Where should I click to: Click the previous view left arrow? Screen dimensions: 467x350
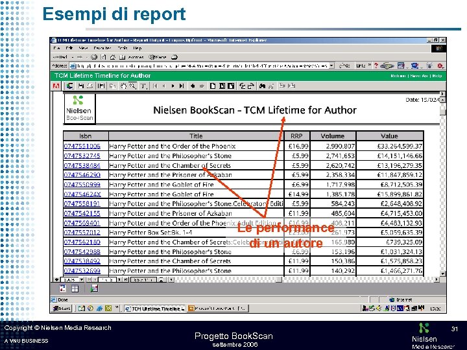tap(193, 86)
